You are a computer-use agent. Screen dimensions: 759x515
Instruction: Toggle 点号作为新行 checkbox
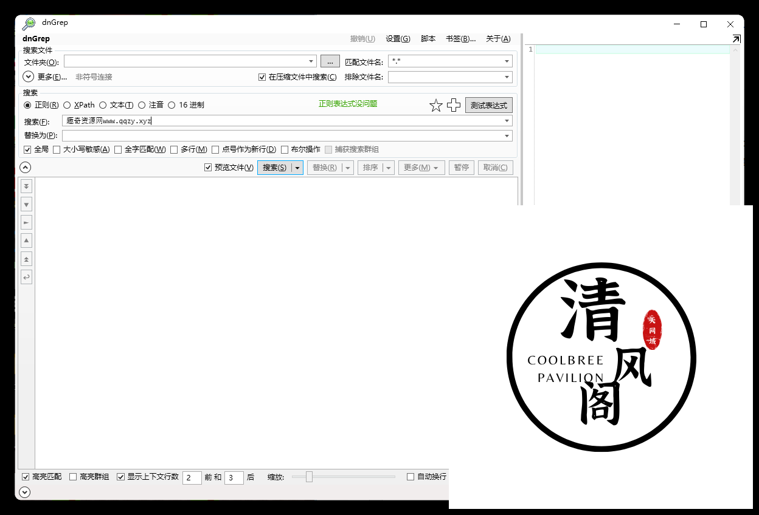point(215,149)
